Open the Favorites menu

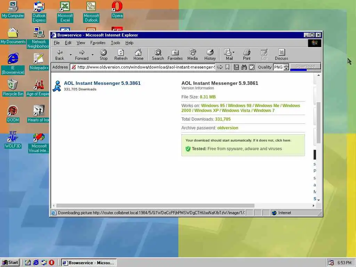[98, 43]
